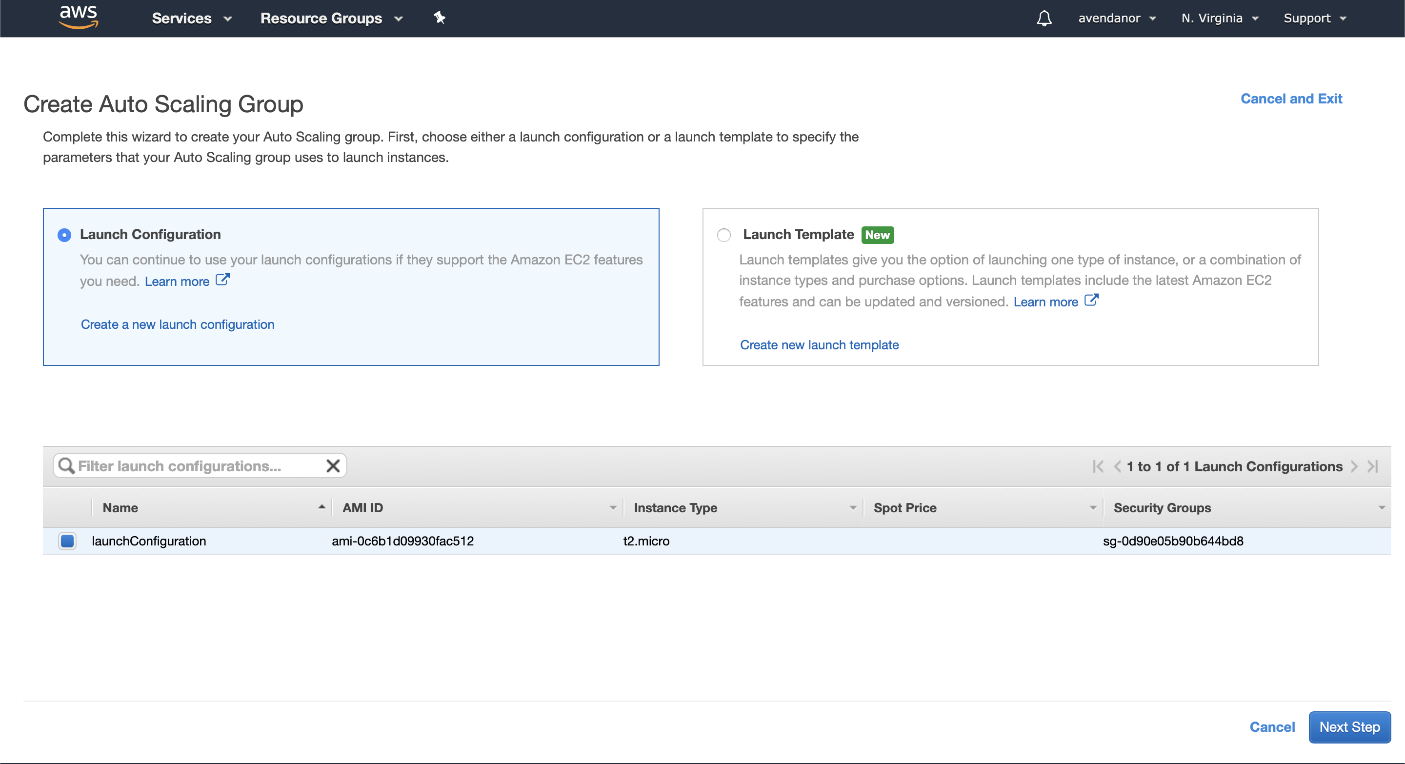Select the Launch Template radio button
This screenshot has width=1405, height=764.
(723, 235)
